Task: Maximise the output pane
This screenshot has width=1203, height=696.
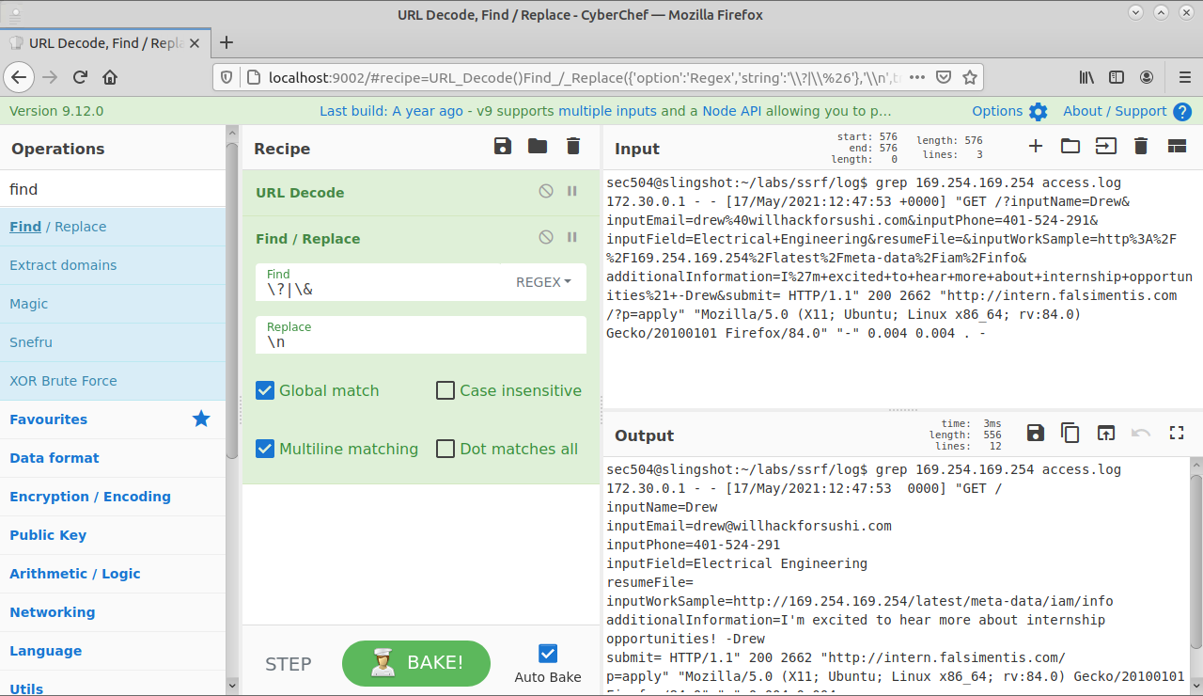Action: pos(1176,433)
